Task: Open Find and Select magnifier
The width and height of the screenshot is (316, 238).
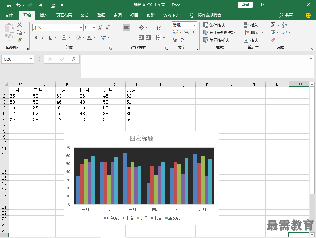Action: (284, 32)
